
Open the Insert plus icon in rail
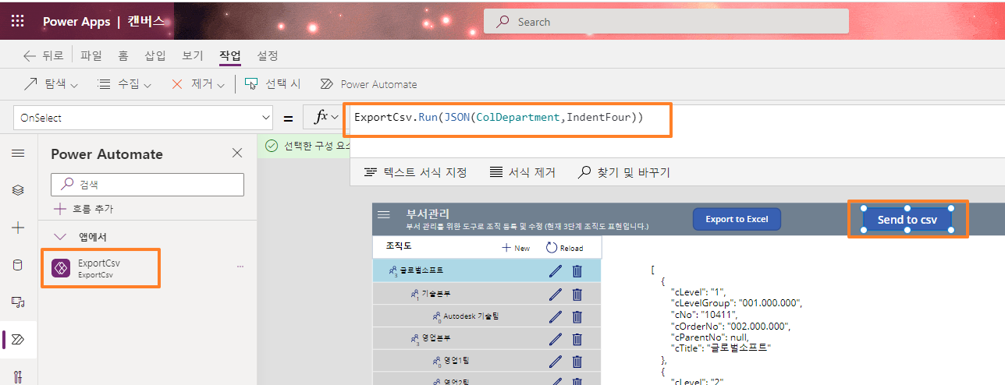point(17,228)
